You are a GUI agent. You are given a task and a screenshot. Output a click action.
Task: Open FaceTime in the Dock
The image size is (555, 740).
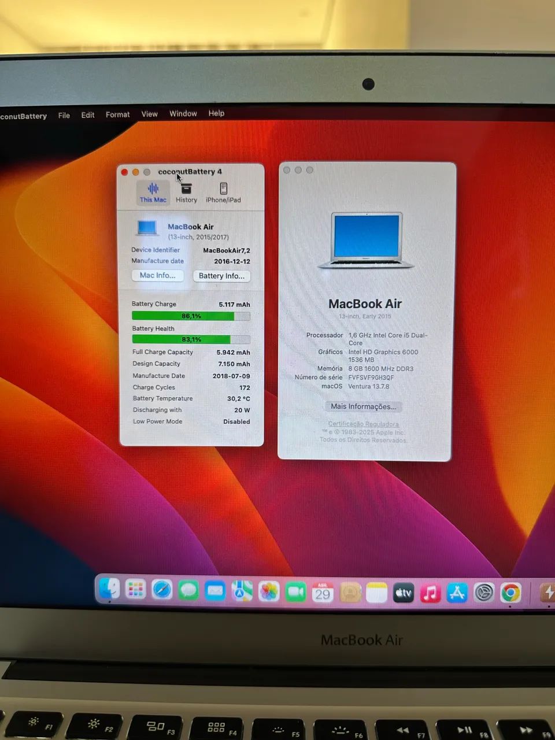(296, 592)
